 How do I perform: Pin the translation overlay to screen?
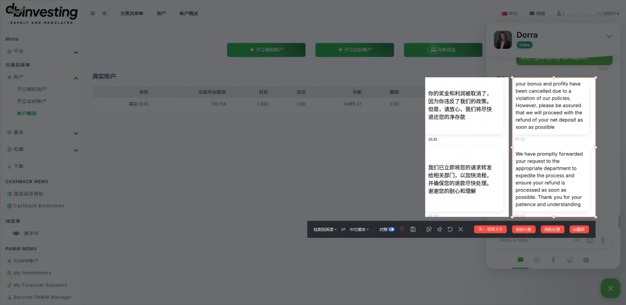(440, 229)
